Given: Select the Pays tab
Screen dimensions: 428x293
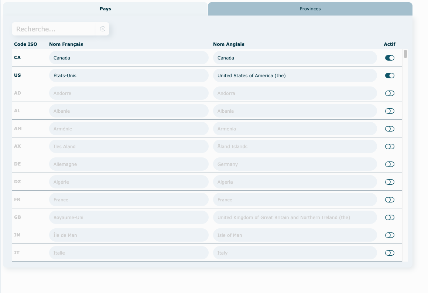Looking at the screenshot, I should (x=105, y=9).
